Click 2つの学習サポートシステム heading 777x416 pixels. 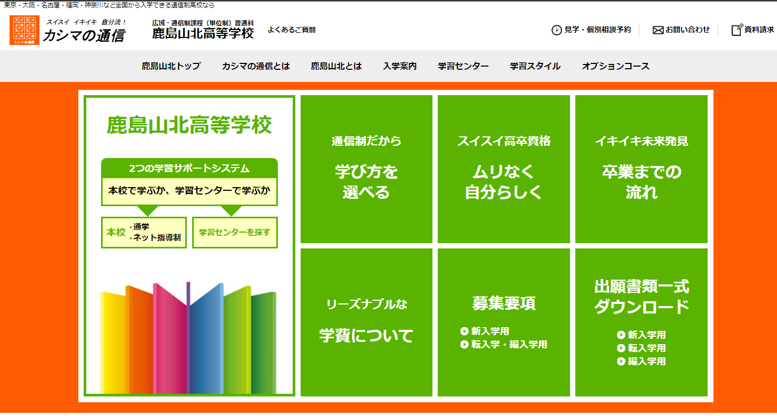coord(189,169)
